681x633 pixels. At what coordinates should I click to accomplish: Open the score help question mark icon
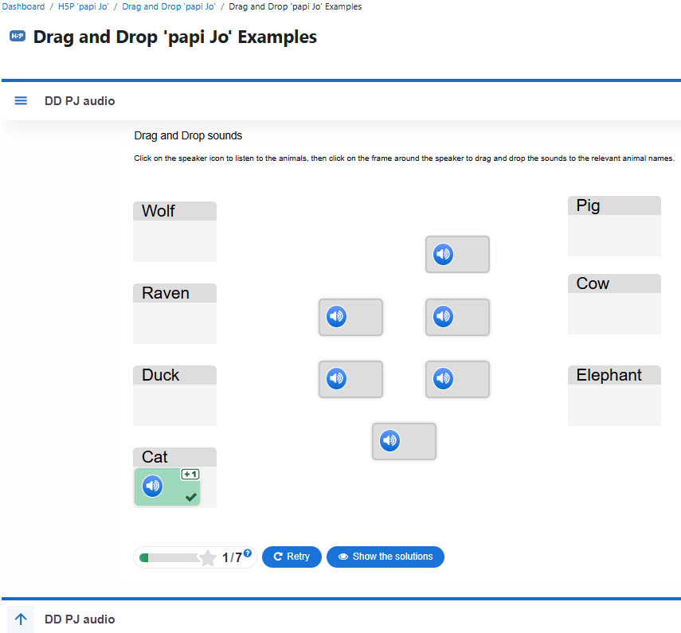(248, 553)
